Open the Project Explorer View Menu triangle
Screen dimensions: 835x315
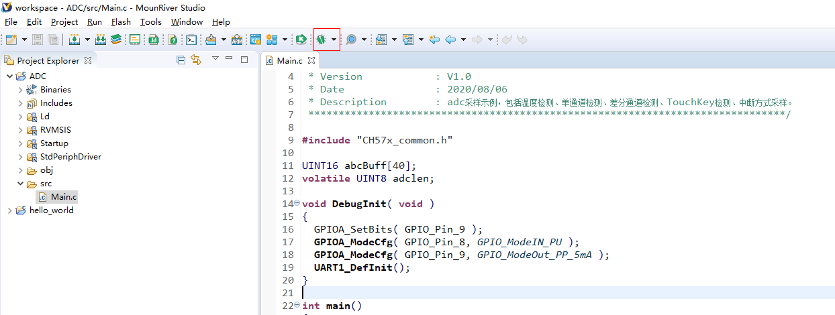215,59
